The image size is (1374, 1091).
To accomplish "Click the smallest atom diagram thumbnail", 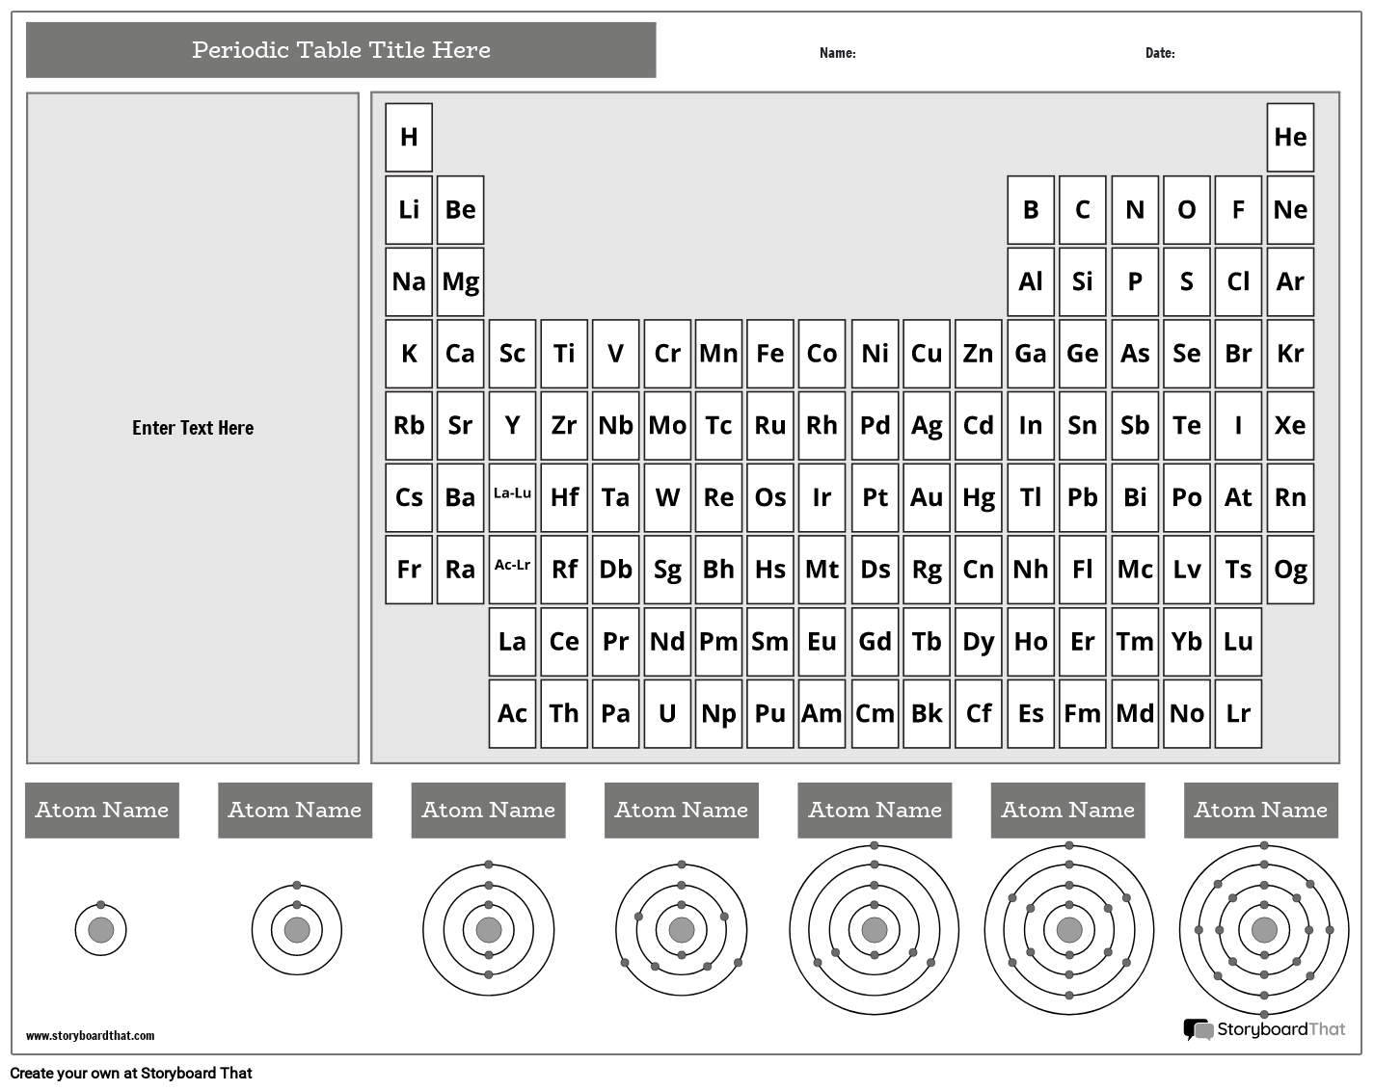I will 100,930.
